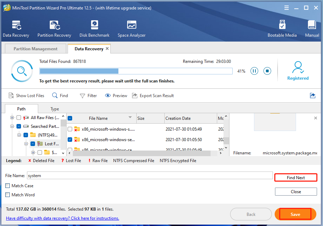Toggle the All Raw Files checkbox
323x226 pixels.
19,118
